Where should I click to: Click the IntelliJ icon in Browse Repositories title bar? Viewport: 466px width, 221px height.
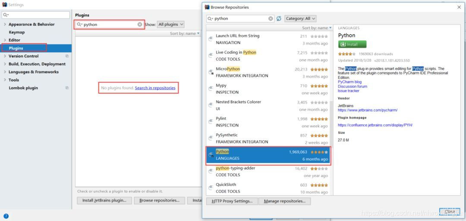(207, 7)
